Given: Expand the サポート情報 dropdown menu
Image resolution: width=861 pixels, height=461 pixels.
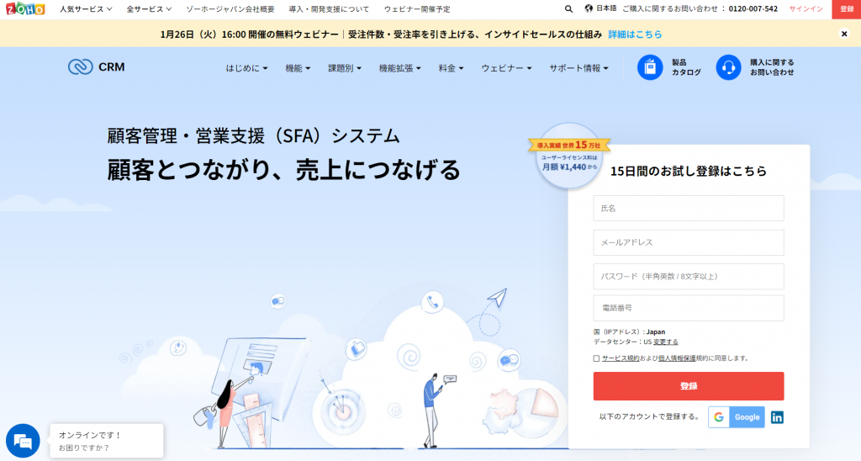Looking at the screenshot, I should (x=578, y=68).
